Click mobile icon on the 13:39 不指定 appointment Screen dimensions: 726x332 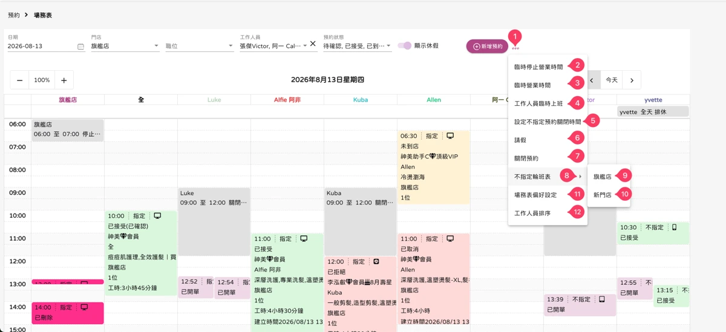click(602, 299)
